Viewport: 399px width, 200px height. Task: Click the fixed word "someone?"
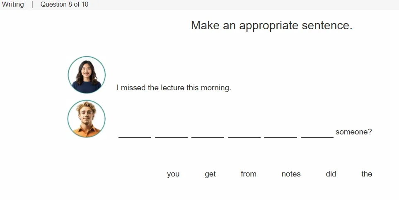tap(354, 132)
